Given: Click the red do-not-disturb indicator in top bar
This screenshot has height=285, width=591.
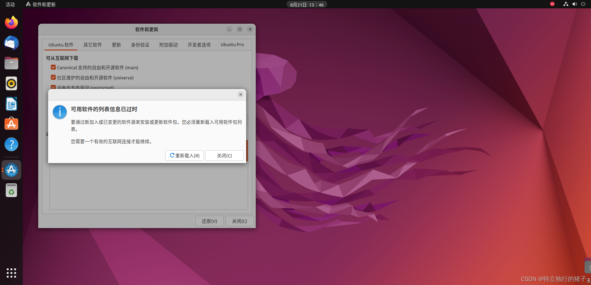Looking at the screenshot, I should 552,4.
